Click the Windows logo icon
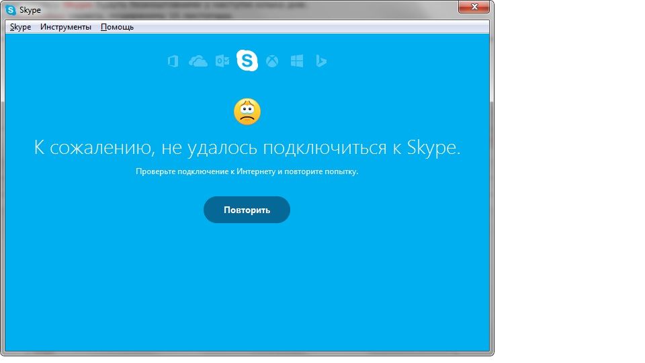 click(296, 61)
